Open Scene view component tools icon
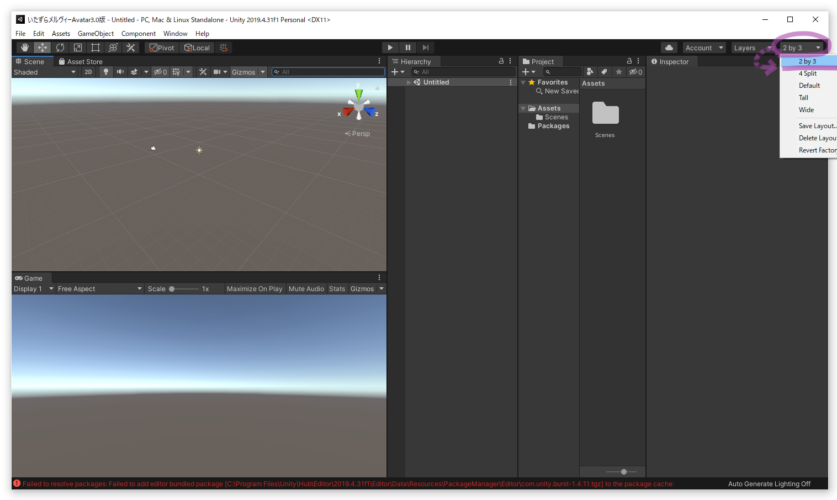 [x=203, y=72]
